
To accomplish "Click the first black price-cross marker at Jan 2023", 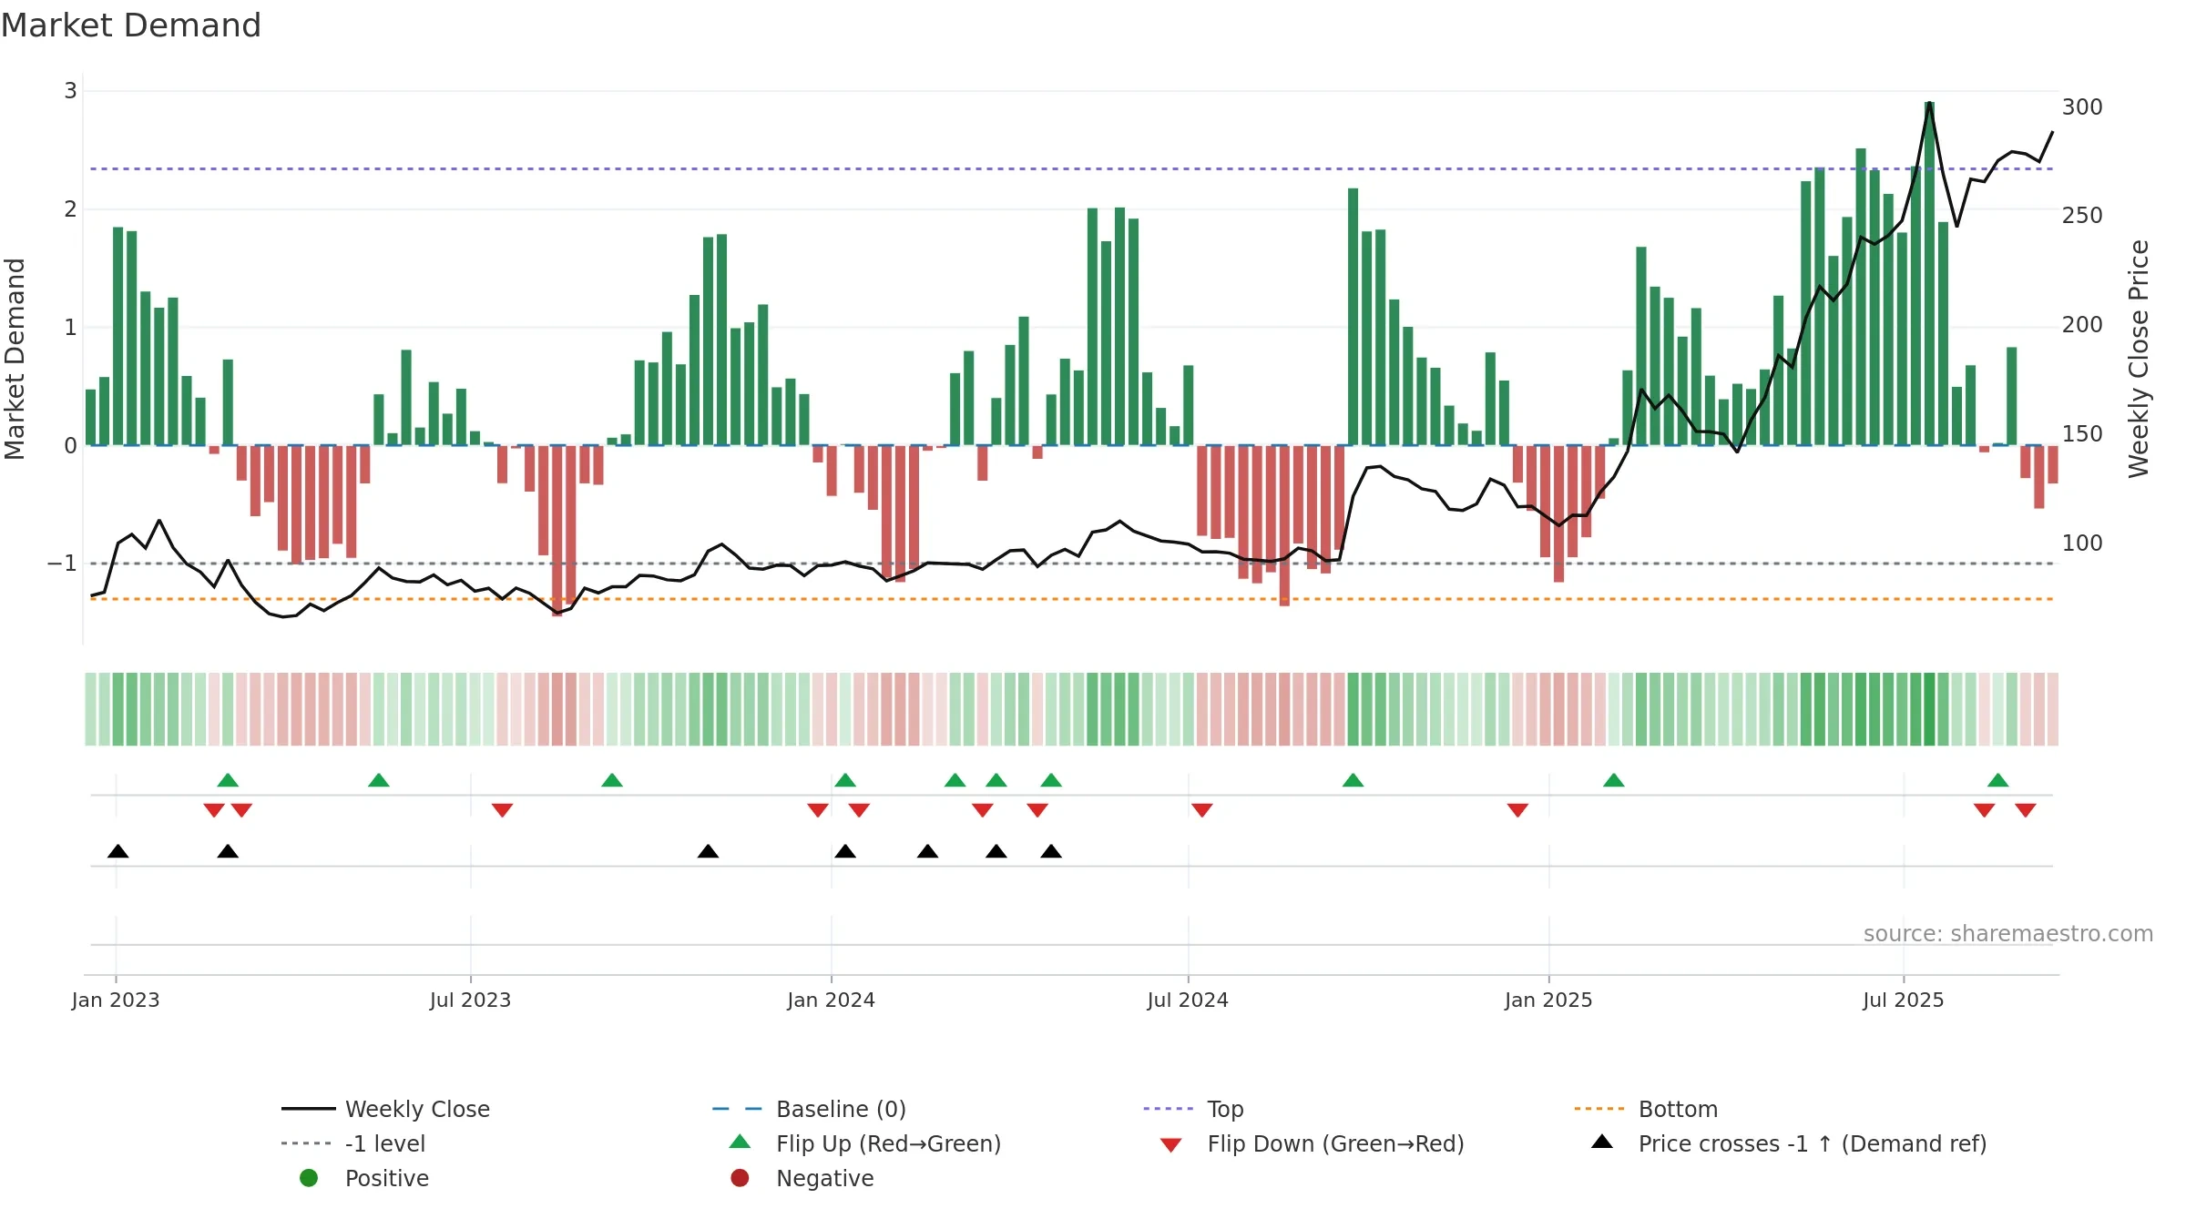I will [117, 851].
